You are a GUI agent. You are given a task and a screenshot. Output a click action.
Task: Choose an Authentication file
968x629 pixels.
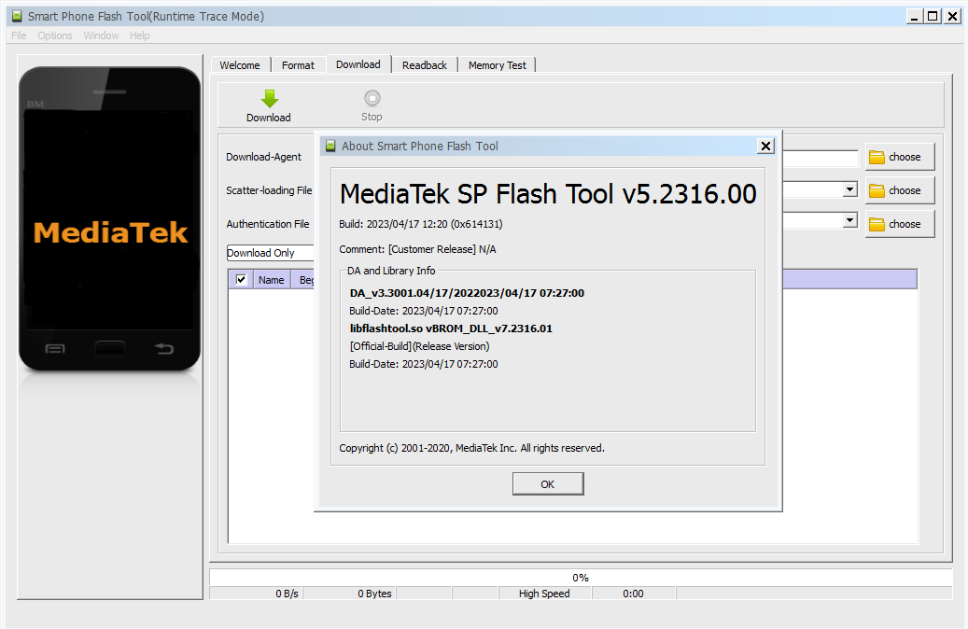click(900, 224)
